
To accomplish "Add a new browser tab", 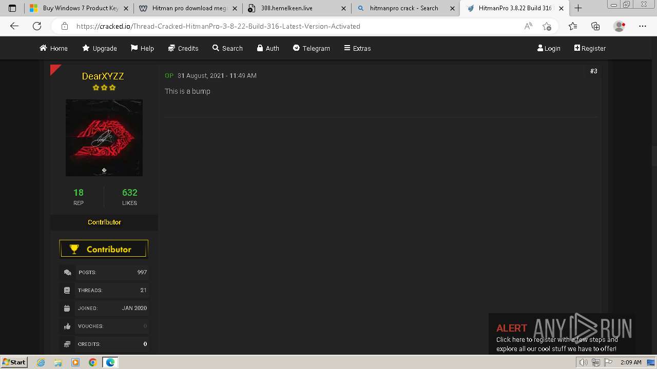I will coord(578,8).
